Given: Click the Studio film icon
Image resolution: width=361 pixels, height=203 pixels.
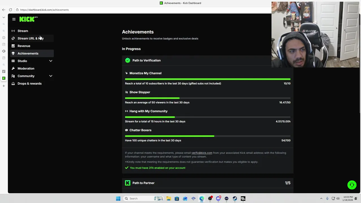Looking at the screenshot, I should click(x=13, y=61).
